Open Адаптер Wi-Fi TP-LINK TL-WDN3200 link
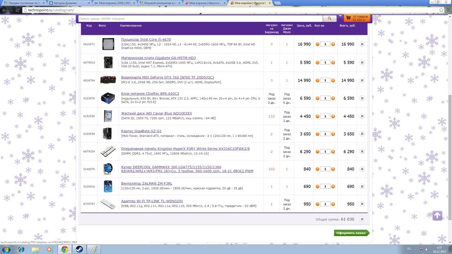452x254 pixels. coord(152,201)
